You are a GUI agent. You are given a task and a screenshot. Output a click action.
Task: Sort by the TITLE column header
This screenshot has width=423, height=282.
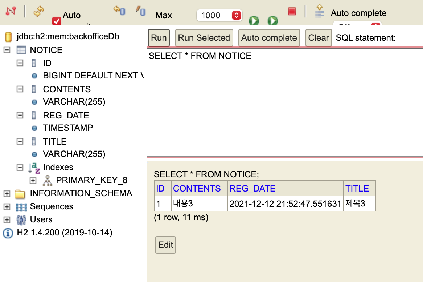(357, 188)
